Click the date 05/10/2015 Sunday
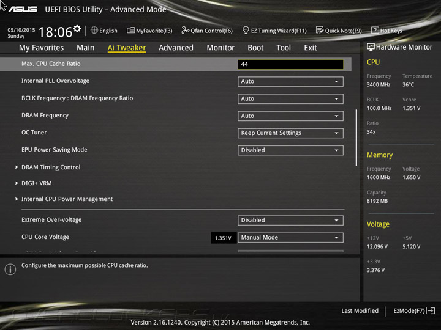This screenshot has width=441, height=330. pyautogui.click(x=21, y=33)
